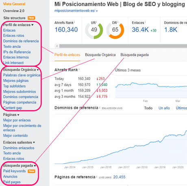Open Dominios competencia report
Viewport: 187px width, 186px height.
21,97
